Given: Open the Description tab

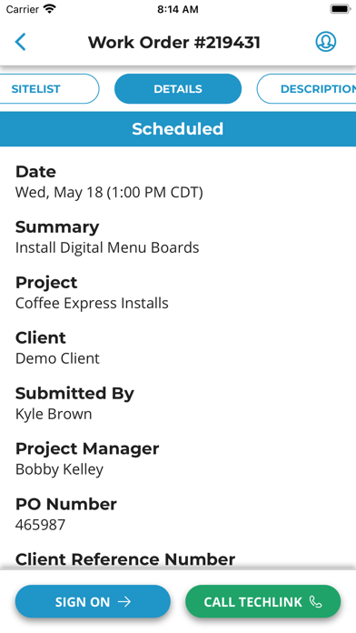Looking at the screenshot, I should pos(306,89).
